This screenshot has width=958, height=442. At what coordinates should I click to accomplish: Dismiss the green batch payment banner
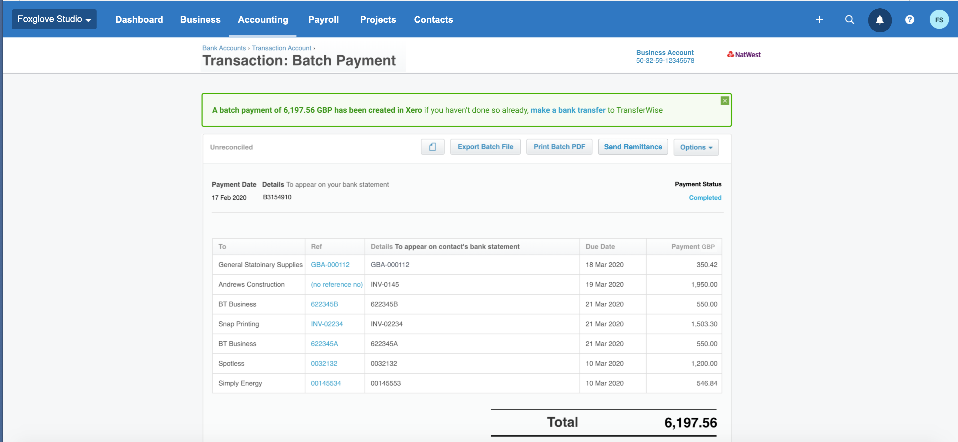[724, 100]
